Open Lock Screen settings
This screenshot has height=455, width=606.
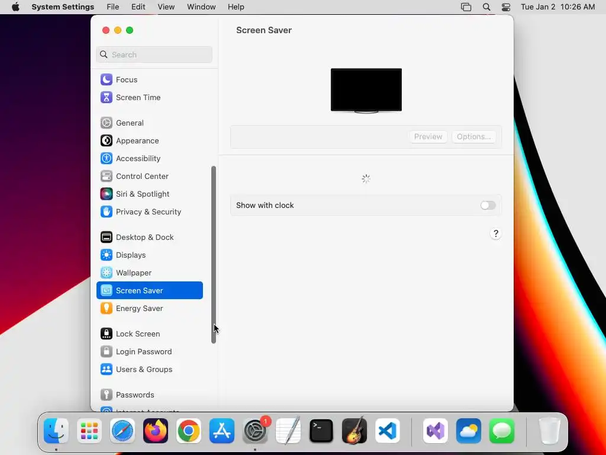click(150, 334)
